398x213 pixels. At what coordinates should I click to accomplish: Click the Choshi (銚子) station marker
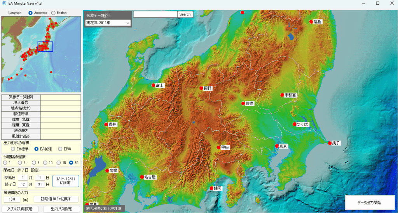pos(330,143)
